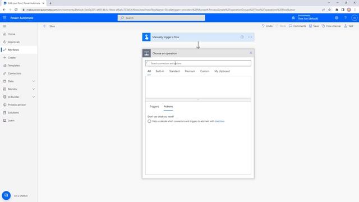Open the help question mark icon
This screenshot has width=359, height=202.
[x=346, y=18]
